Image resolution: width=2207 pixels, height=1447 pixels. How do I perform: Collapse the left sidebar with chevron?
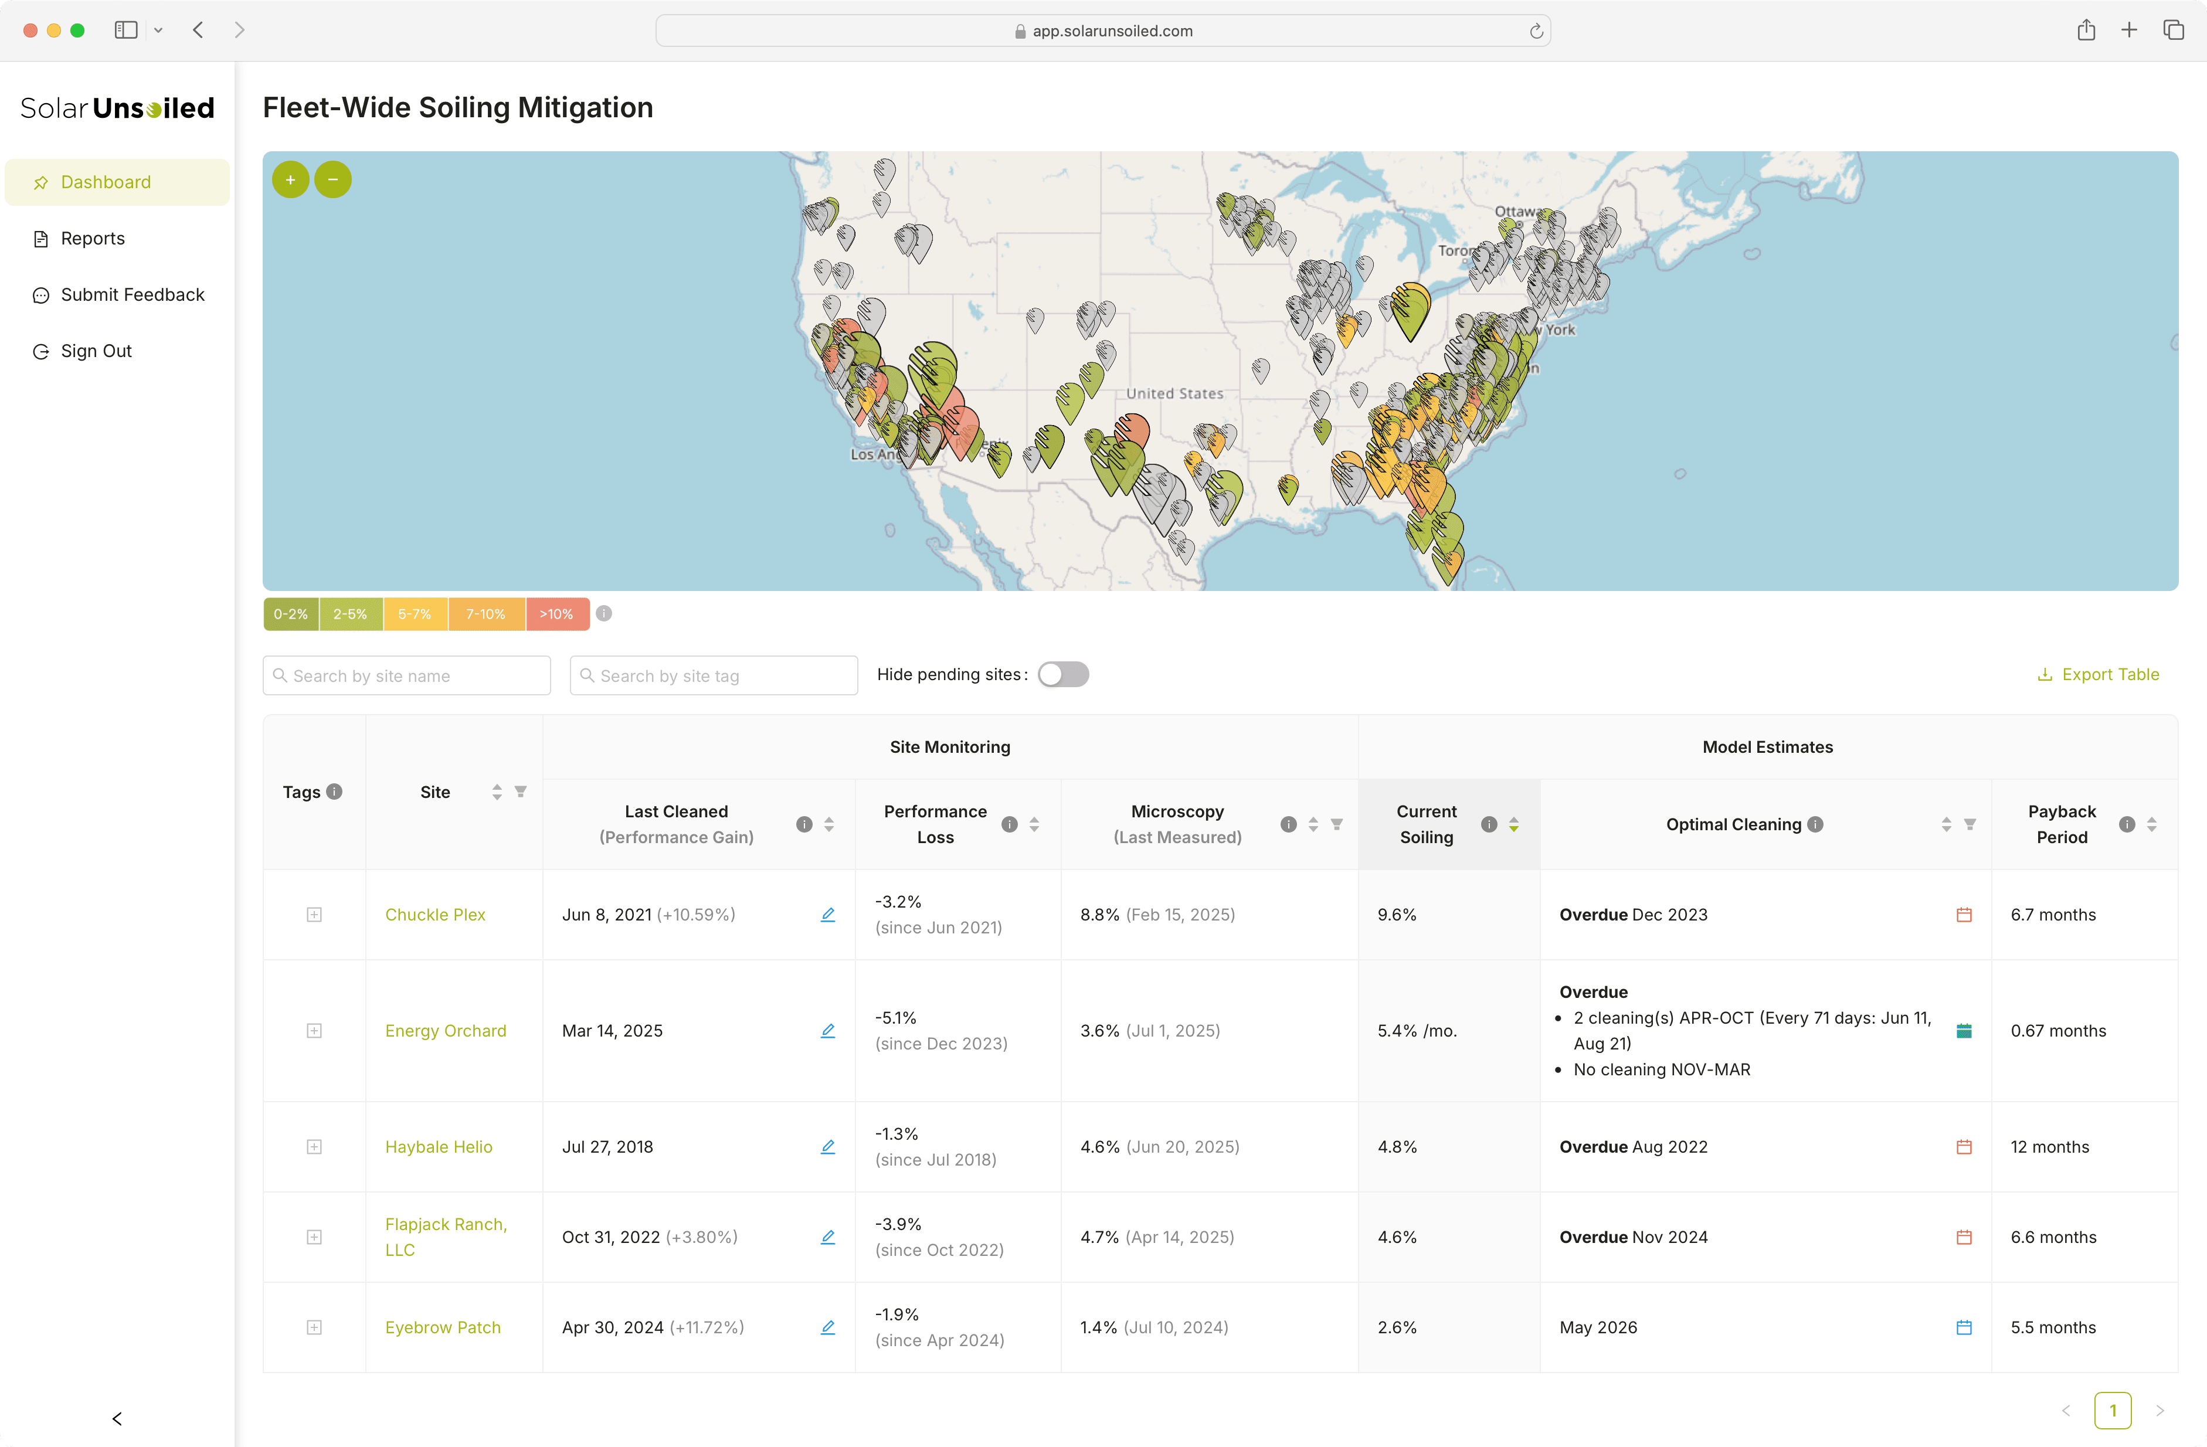117,1418
